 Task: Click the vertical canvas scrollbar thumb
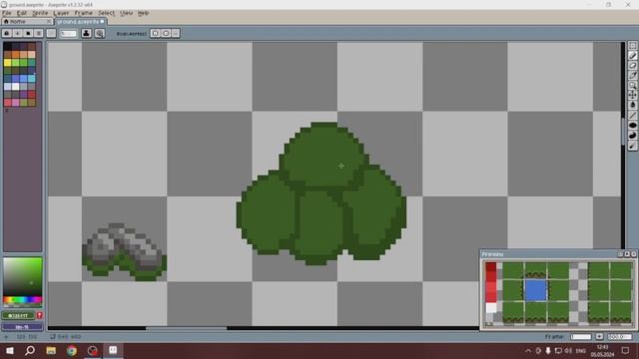click(x=623, y=131)
